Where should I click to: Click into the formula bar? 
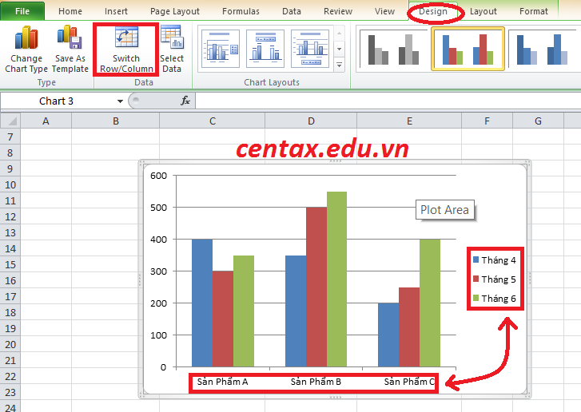(x=388, y=101)
